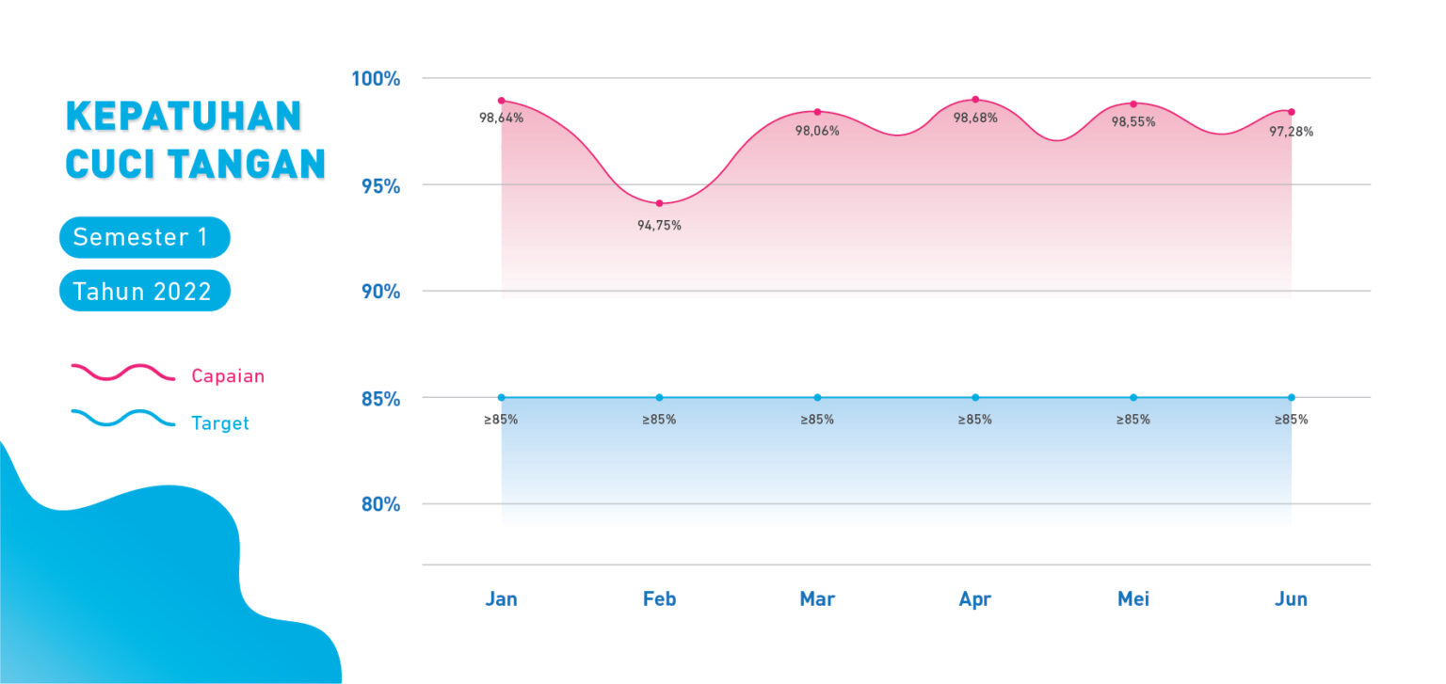1446x684 pixels.
Task: Click the Semester 1 pill label
Action: click(142, 237)
